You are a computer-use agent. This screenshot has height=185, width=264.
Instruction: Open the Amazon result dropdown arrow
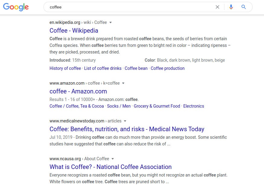(123, 83)
